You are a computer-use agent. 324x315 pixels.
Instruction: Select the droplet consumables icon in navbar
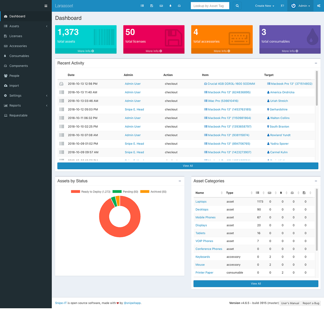(170, 6)
